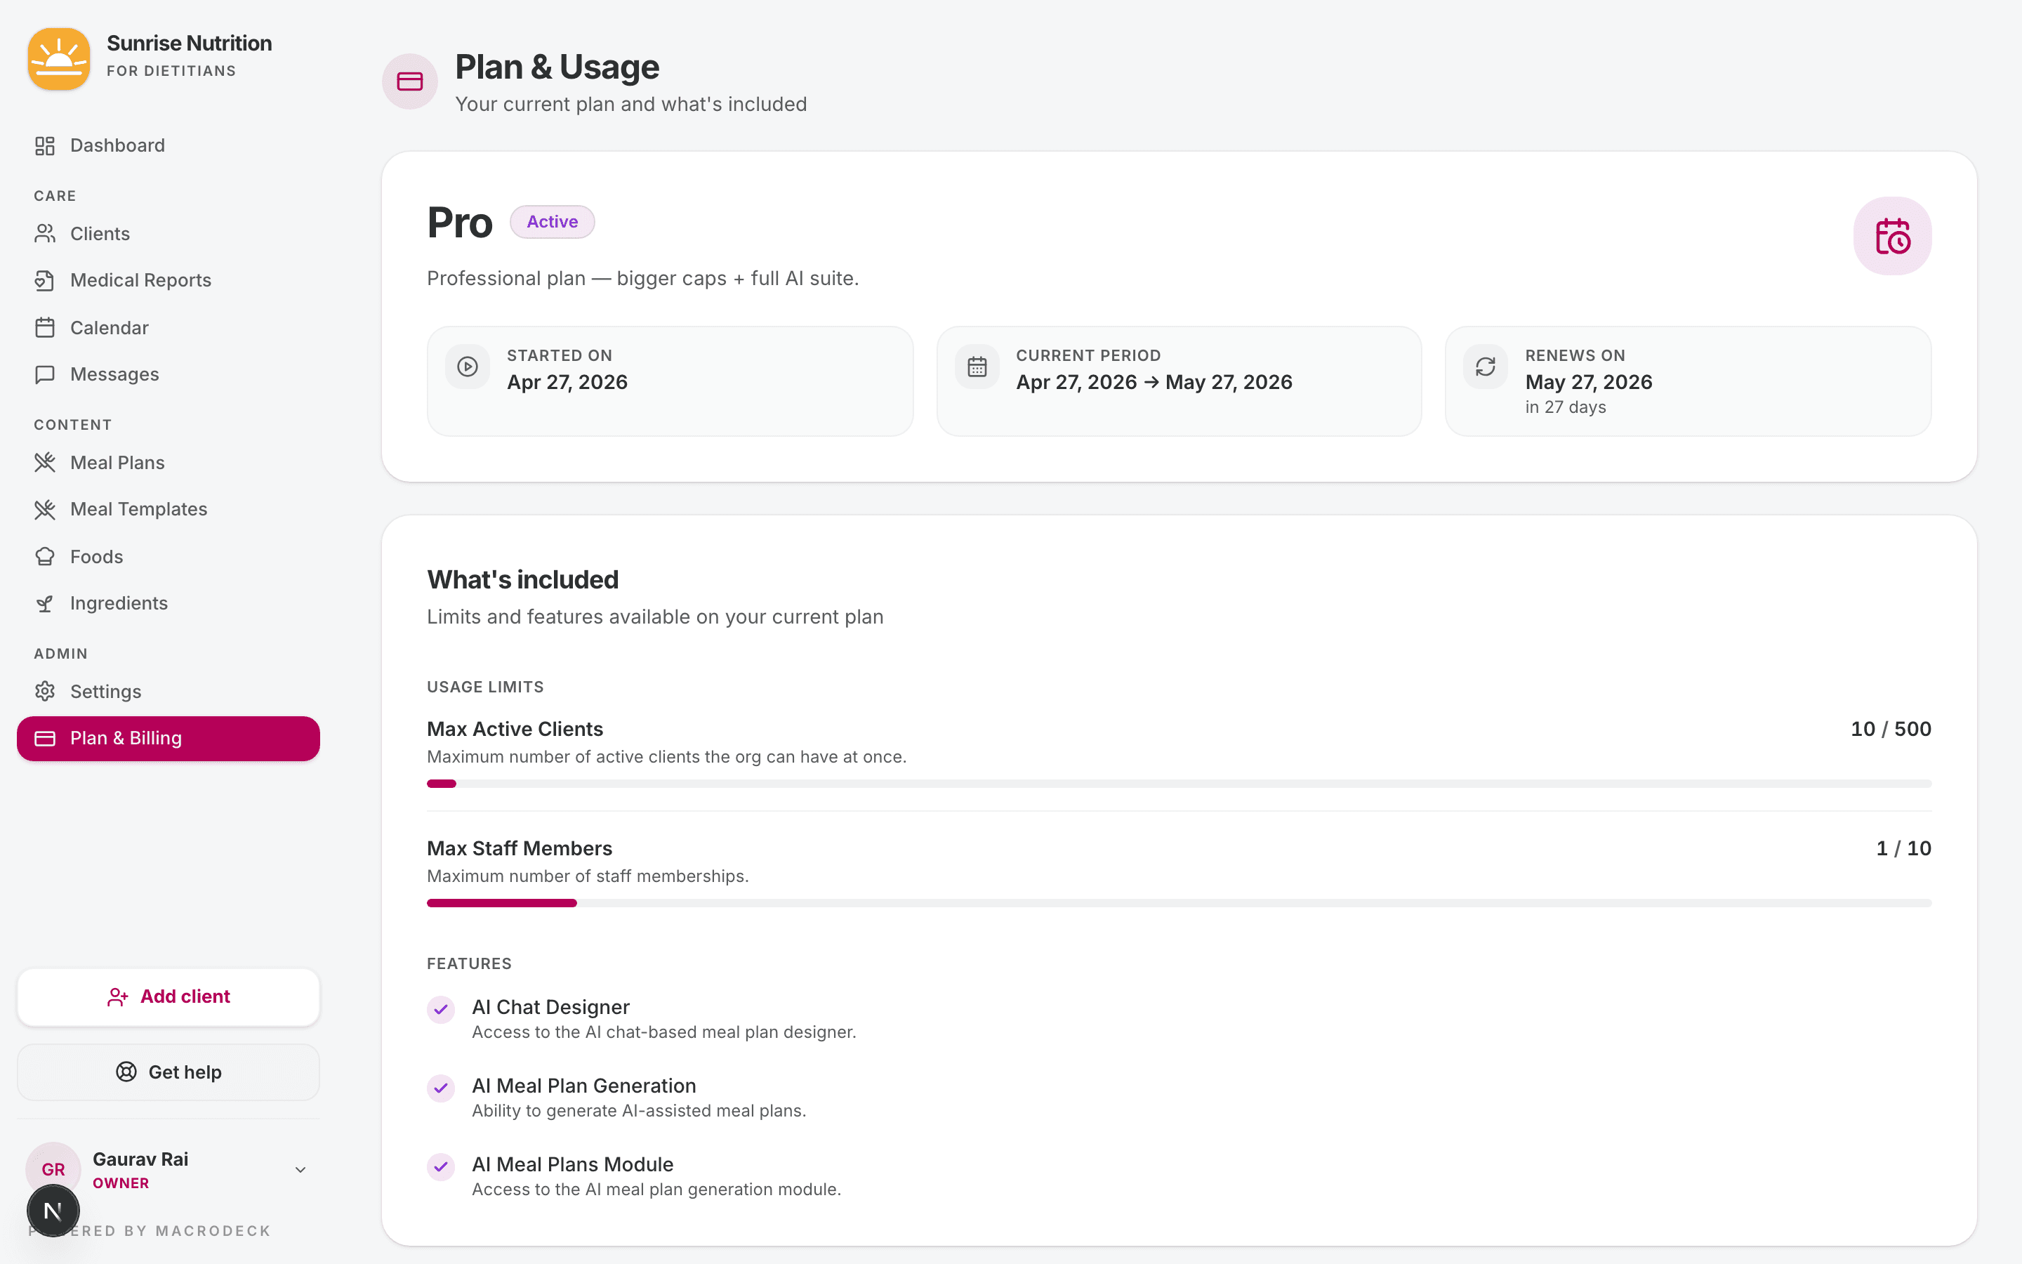Screen dimensions: 2022x1264
Task: Open Messages using the chat bubble icon
Action: point(46,374)
